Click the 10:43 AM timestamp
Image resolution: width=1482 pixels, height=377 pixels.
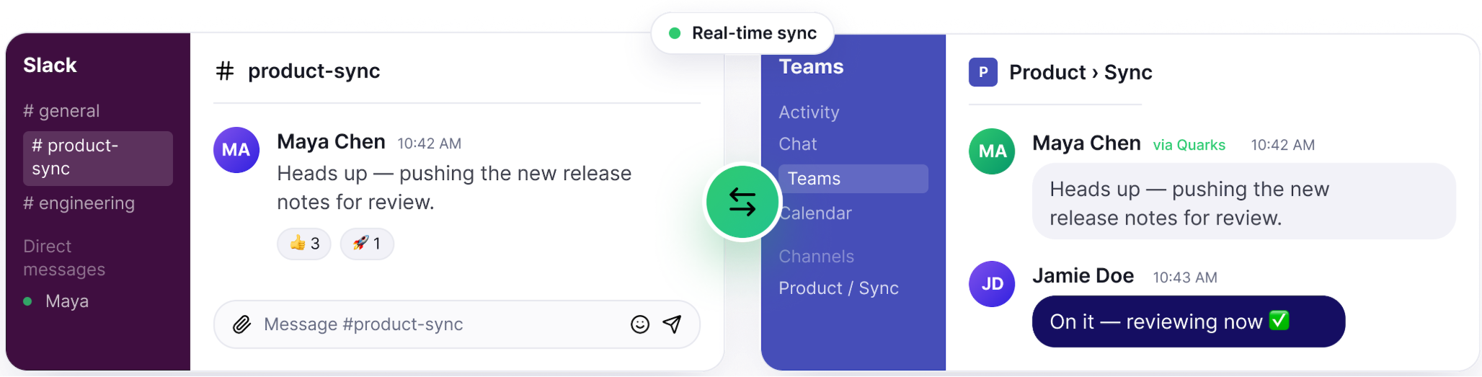(1185, 278)
